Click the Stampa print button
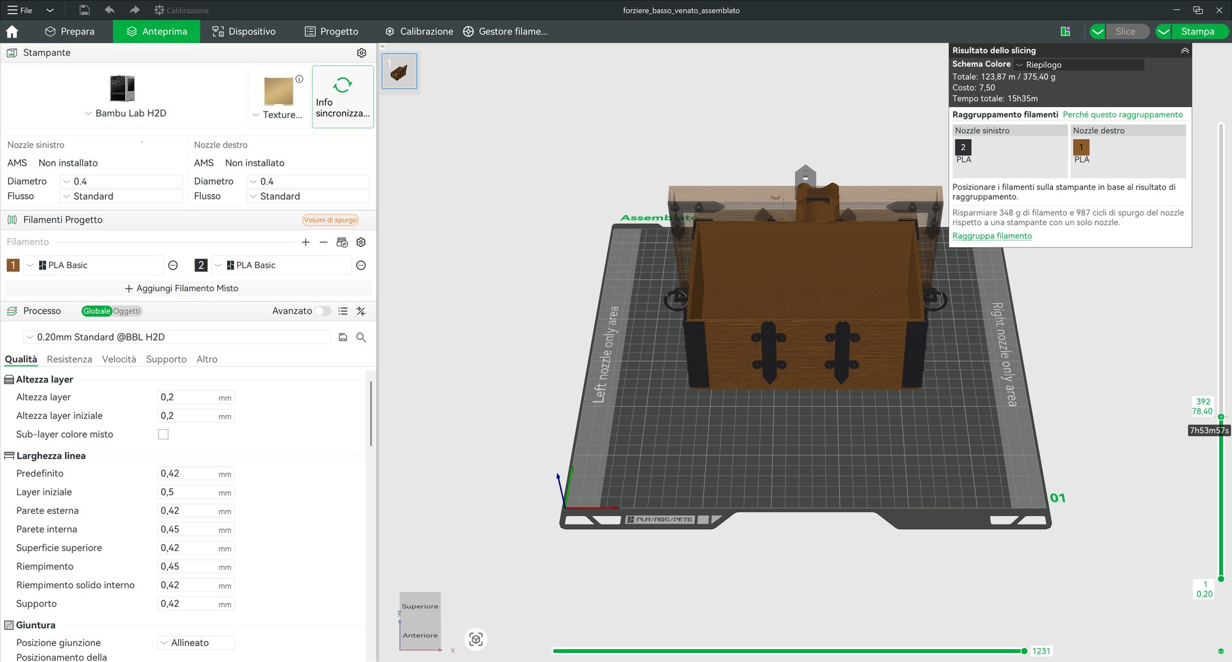The image size is (1232, 662). coord(1197,31)
